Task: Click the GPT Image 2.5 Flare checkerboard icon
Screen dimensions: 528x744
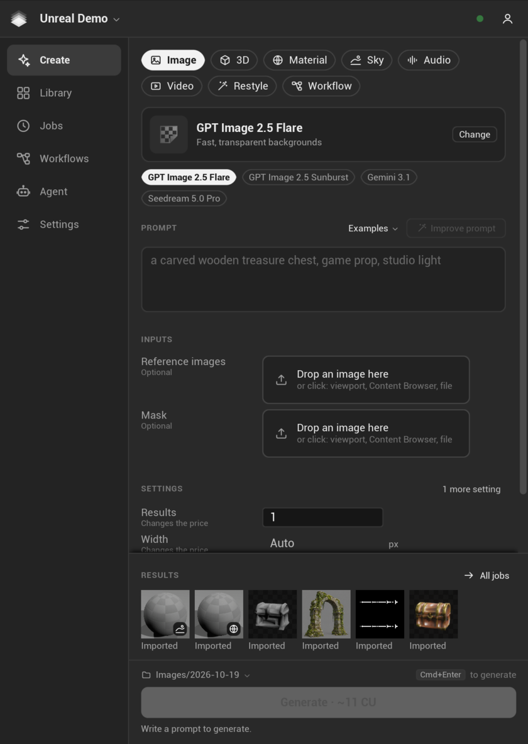Action: [x=168, y=134]
